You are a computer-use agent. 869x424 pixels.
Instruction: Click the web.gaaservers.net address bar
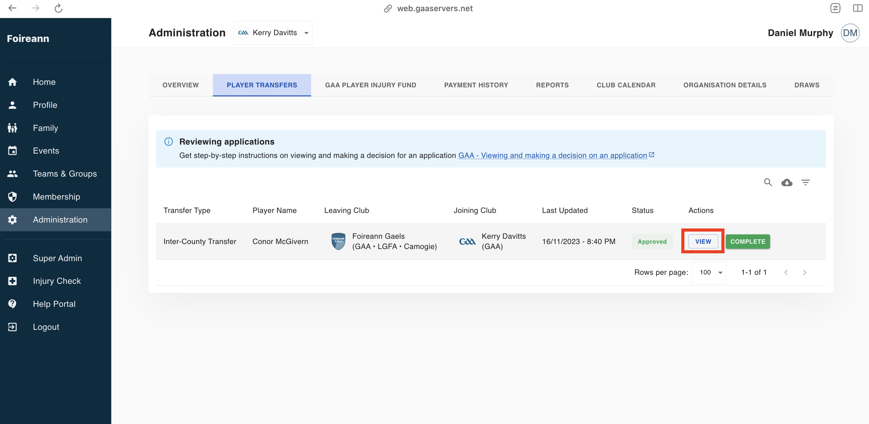click(x=435, y=8)
